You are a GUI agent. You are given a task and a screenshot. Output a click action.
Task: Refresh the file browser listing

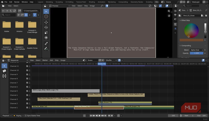coord(14,11)
